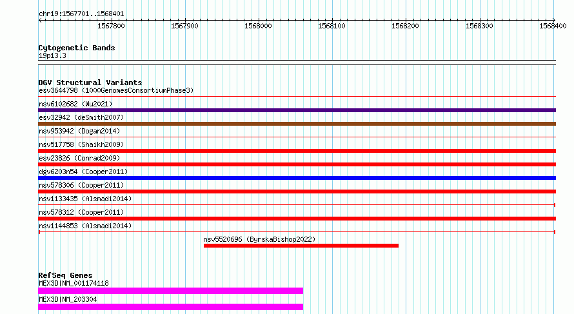
Task: Click the brown esv32942 variant bar
Action: (x=297, y=124)
